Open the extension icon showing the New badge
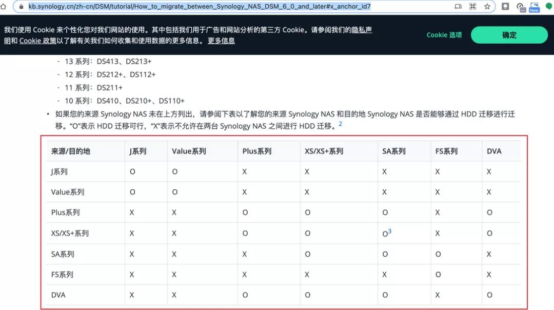The image size is (554, 310). click(x=533, y=6)
